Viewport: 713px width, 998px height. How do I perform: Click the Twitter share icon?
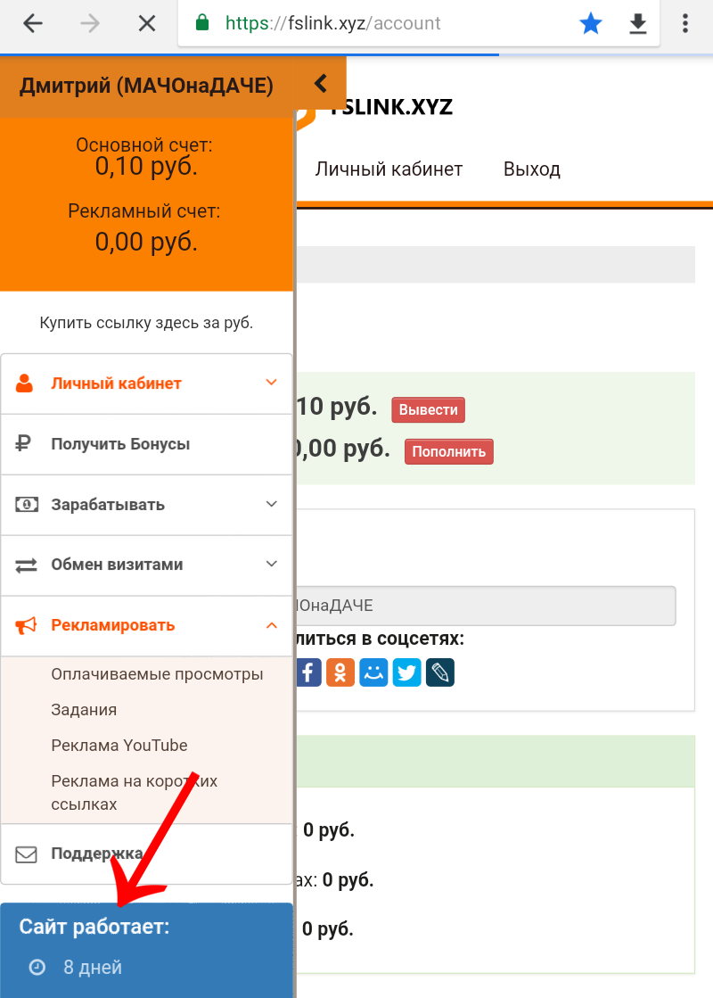click(x=407, y=672)
